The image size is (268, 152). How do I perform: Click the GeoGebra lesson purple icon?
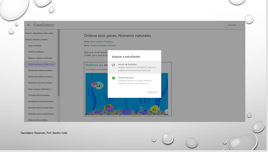click(x=113, y=65)
